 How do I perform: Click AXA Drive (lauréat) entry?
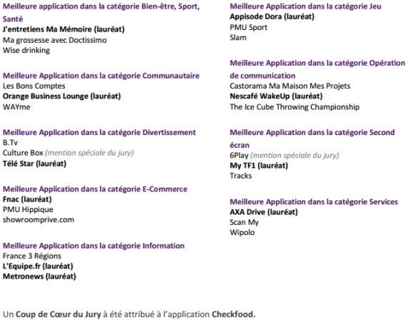pyautogui.click(x=264, y=212)
